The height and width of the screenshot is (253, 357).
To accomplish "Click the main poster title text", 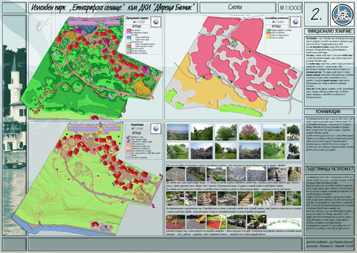I will point(113,8).
